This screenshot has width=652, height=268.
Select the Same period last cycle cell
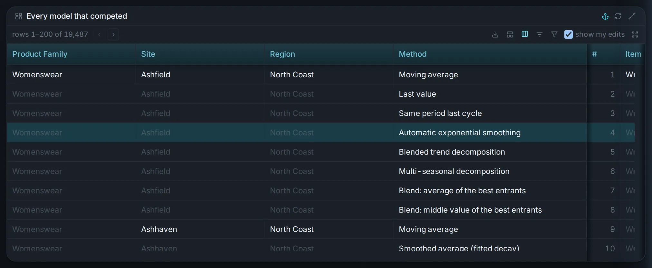490,113
